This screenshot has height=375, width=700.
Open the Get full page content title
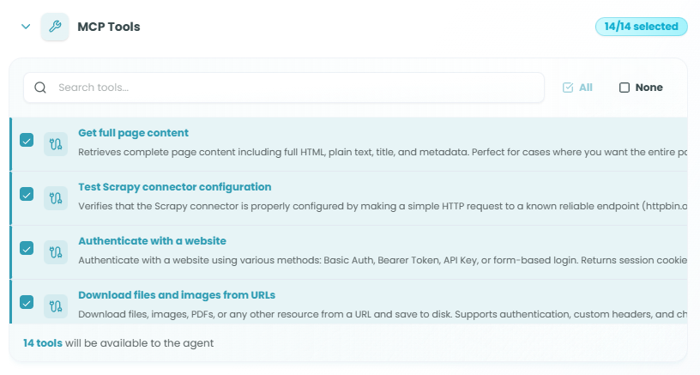click(x=133, y=133)
